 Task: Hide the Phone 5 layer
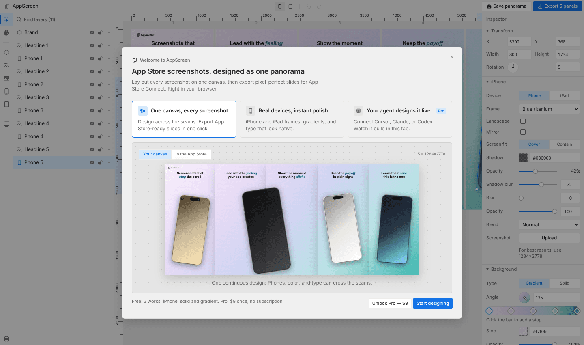[x=92, y=162]
